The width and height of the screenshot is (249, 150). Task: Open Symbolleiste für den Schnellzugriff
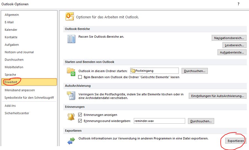[29, 98]
